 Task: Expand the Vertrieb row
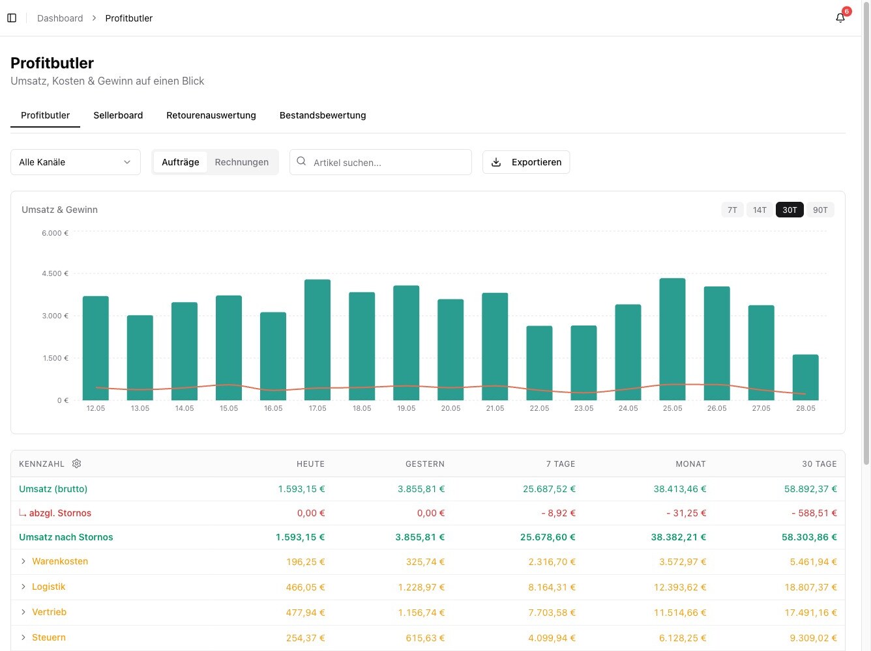(x=23, y=612)
